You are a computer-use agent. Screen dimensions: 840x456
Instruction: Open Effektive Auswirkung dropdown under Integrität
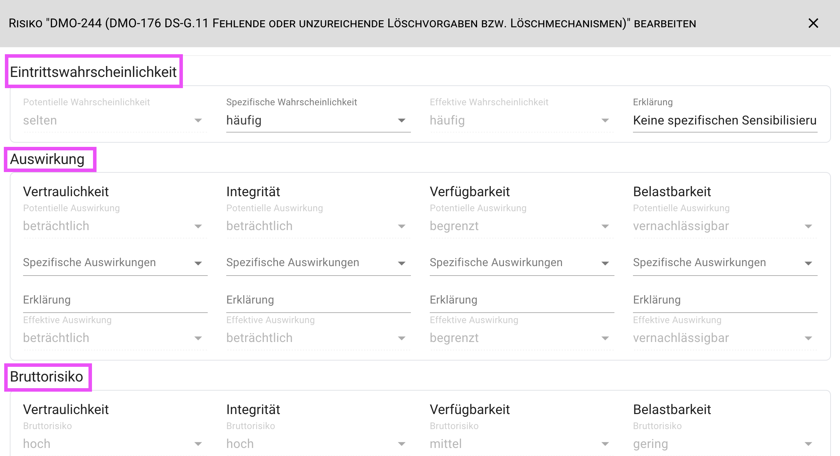pos(318,338)
